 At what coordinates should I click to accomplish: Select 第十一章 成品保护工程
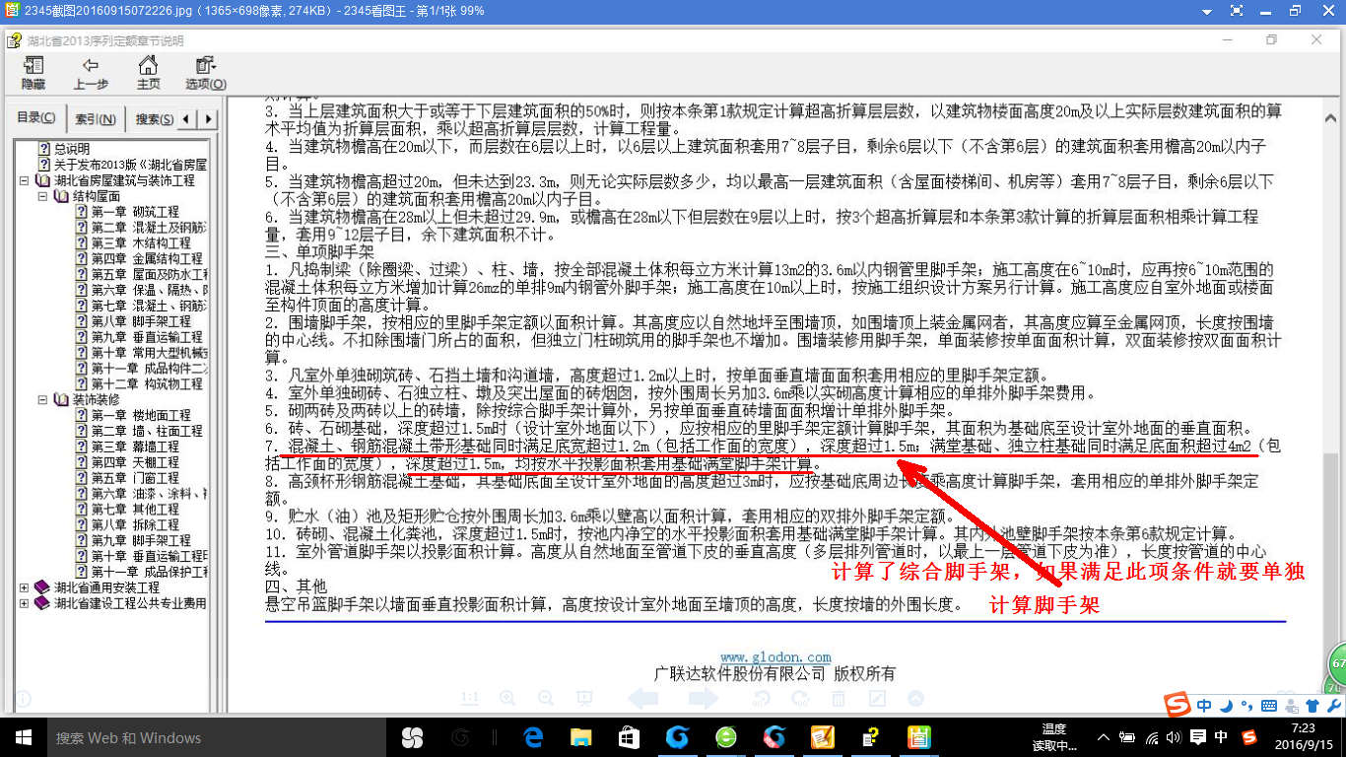[149, 572]
